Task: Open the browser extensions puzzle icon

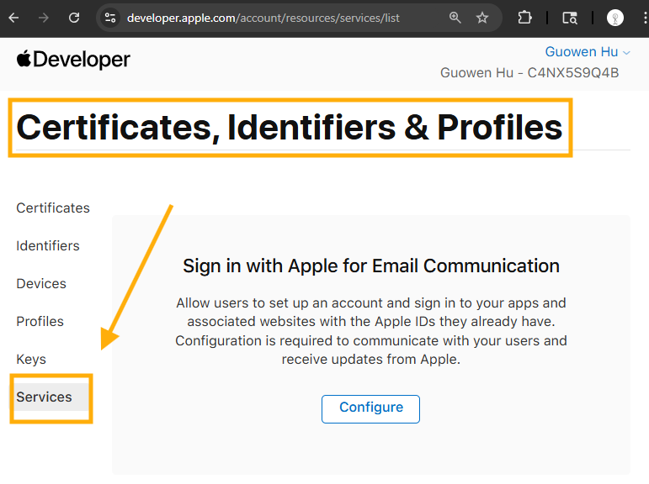Action: click(524, 18)
